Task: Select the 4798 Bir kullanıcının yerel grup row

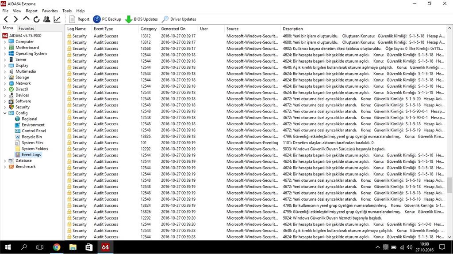Action: point(256,205)
